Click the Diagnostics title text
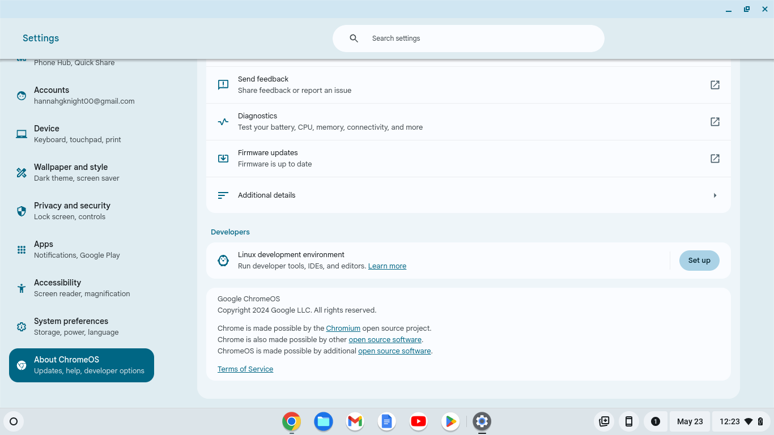The width and height of the screenshot is (774, 435). [x=257, y=116]
